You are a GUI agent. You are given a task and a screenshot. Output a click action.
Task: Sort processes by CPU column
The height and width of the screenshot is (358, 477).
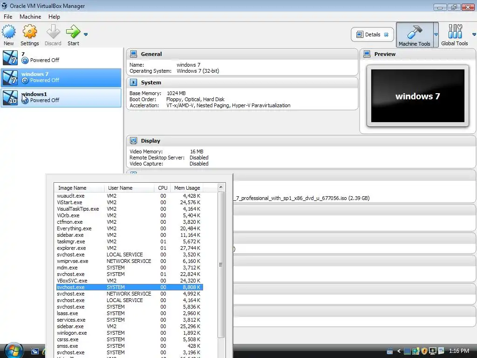[163, 188]
